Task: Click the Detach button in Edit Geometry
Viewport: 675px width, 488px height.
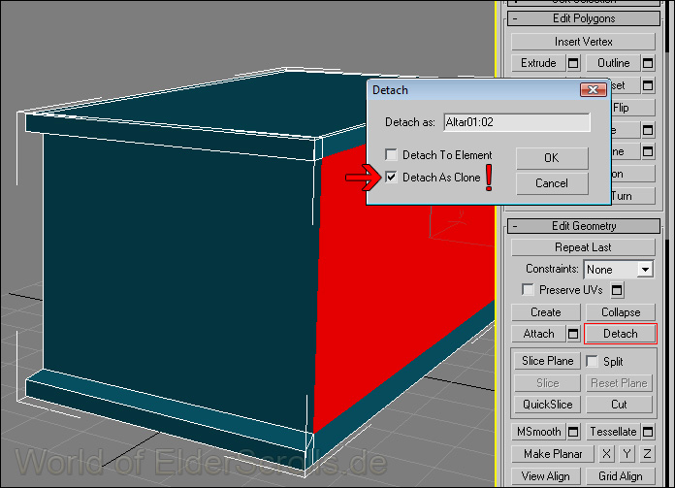Action: click(x=621, y=334)
